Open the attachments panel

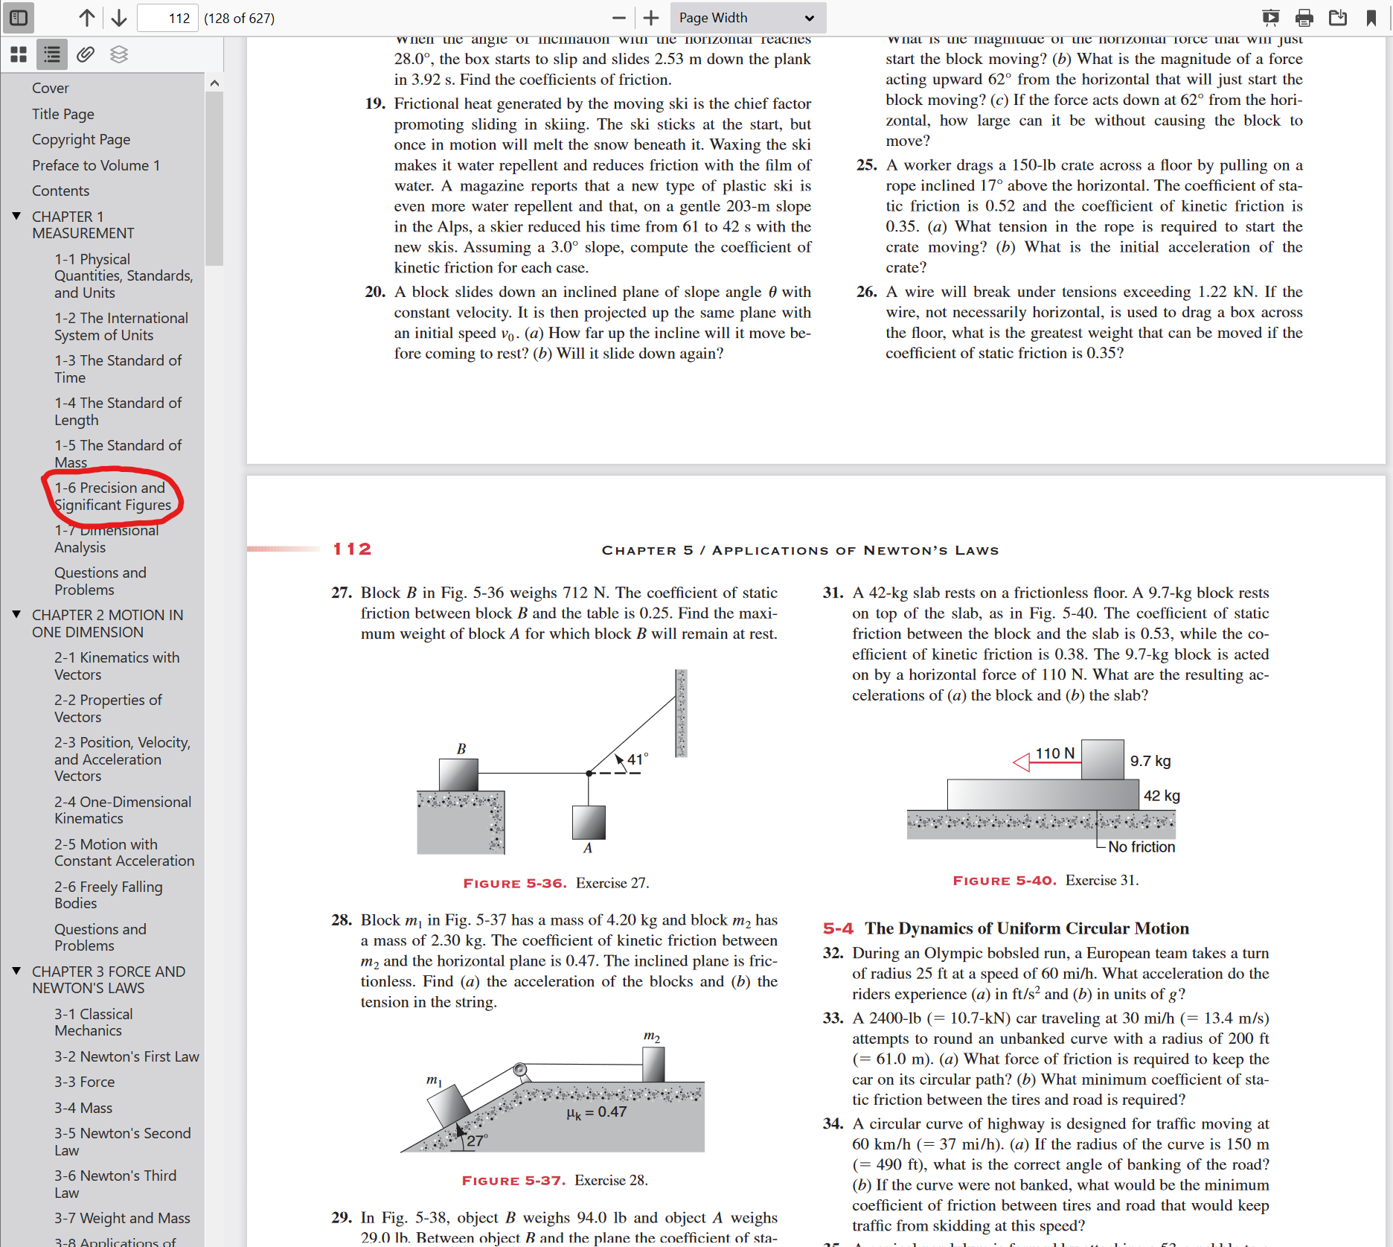tap(85, 54)
